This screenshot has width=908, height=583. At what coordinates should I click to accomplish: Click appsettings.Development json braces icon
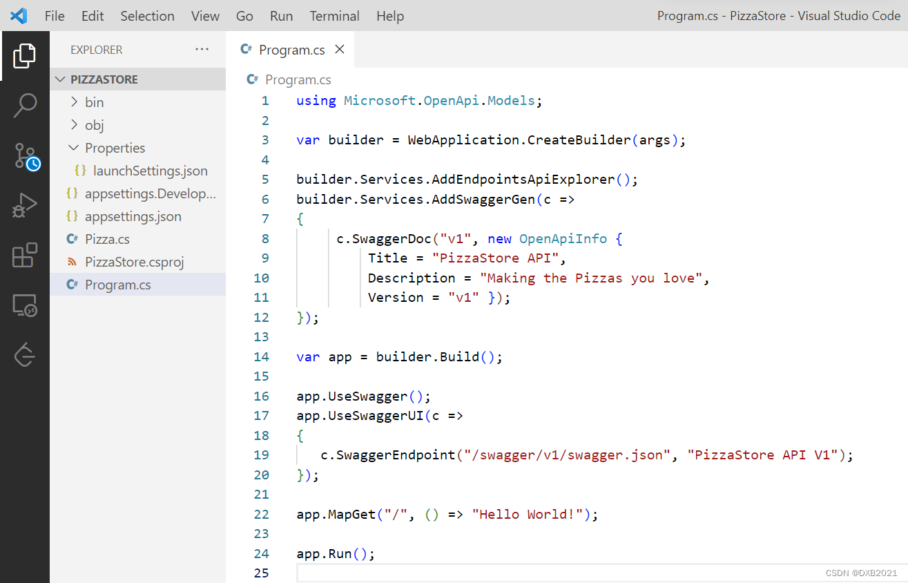pos(72,193)
